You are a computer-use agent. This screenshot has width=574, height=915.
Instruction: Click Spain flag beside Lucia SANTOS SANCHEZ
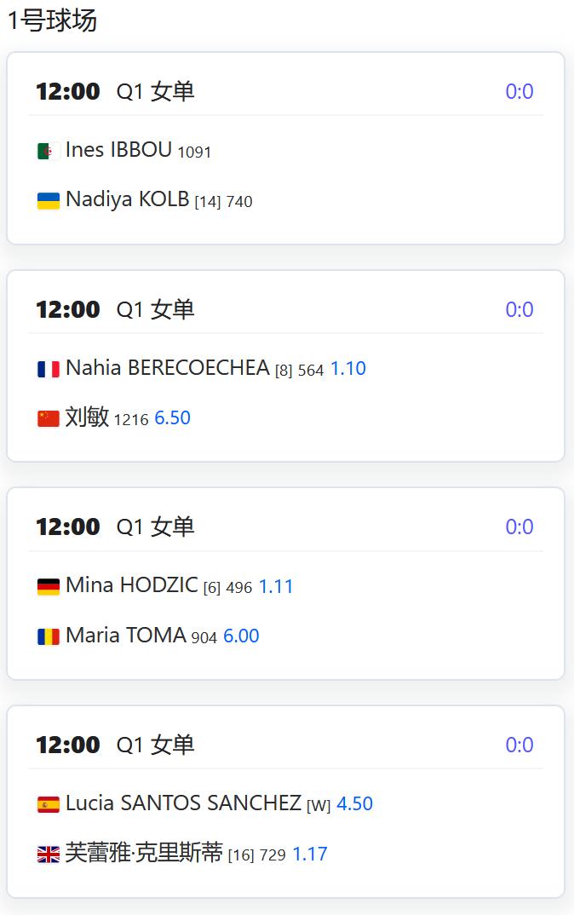click(x=48, y=804)
